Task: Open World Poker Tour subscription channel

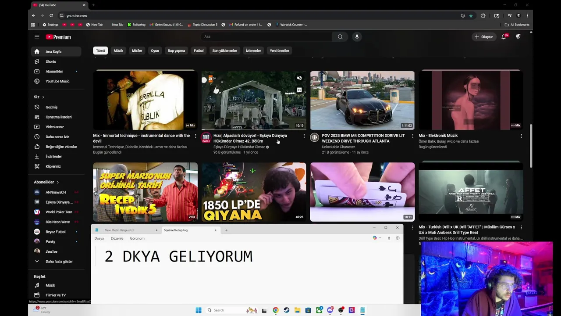Action: [56, 212]
